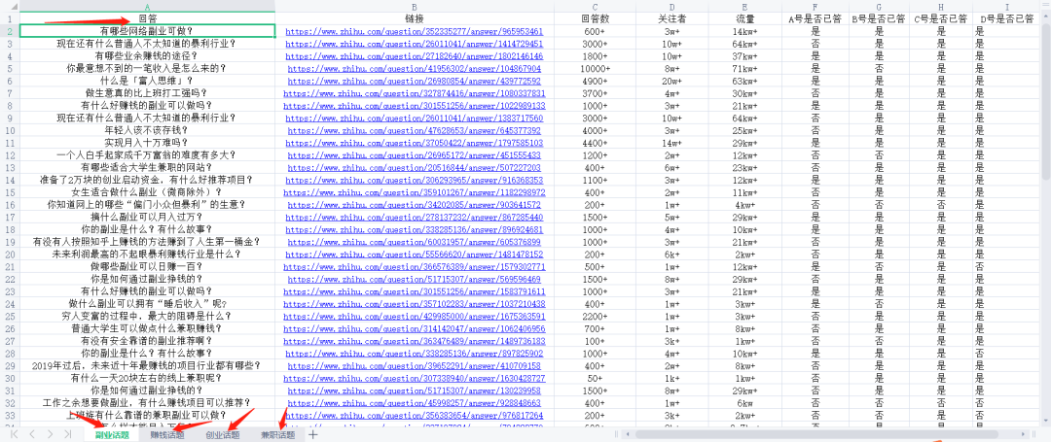
Task: Select column C header
Action: click(x=595, y=6)
